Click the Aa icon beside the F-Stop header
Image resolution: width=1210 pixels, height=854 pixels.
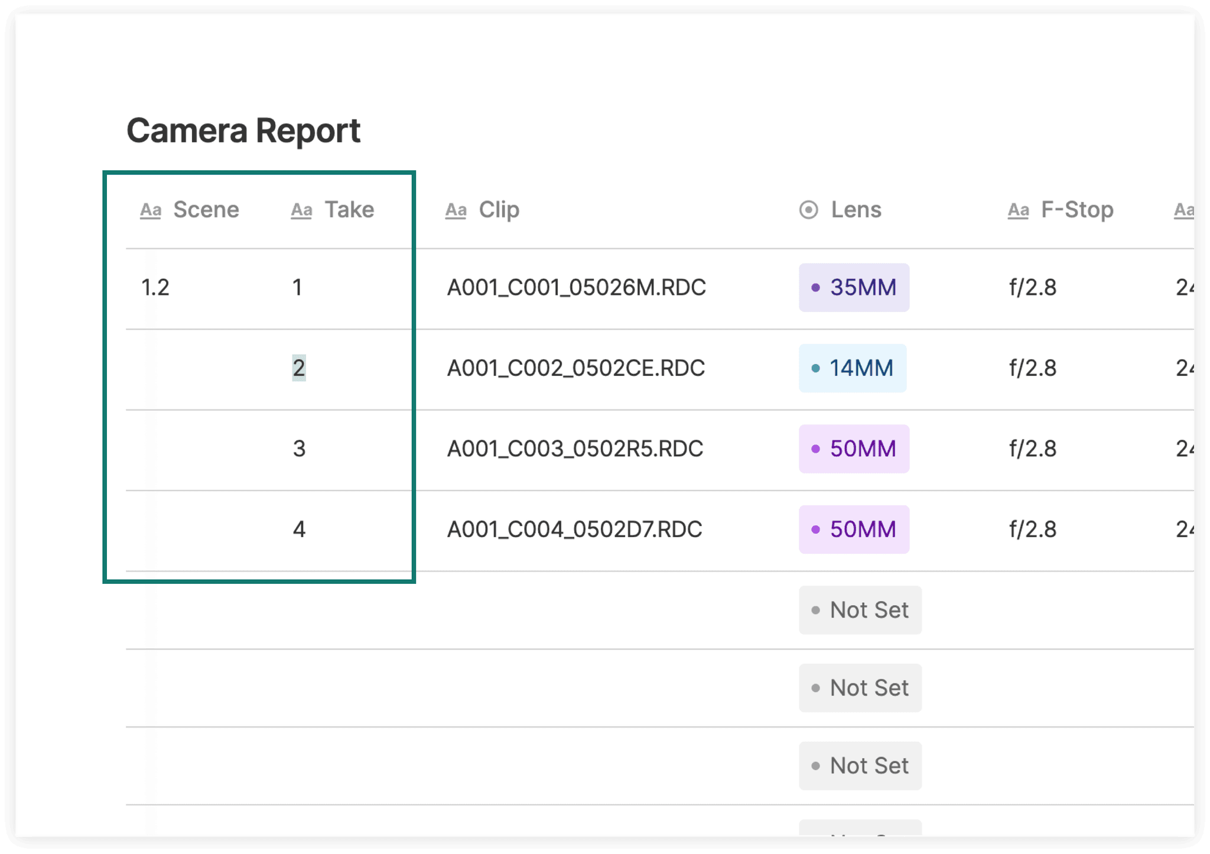(x=1017, y=210)
